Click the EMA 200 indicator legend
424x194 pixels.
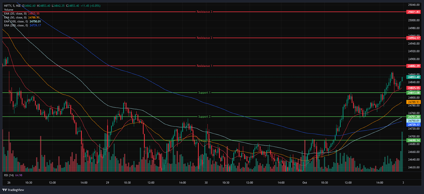(x=16, y=26)
